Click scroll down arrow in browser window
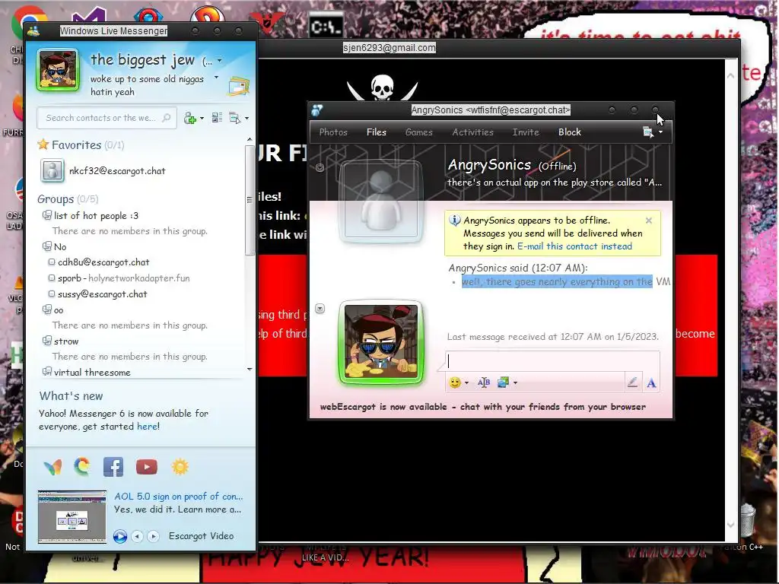The width and height of the screenshot is (779, 584). click(x=730, y=525)
